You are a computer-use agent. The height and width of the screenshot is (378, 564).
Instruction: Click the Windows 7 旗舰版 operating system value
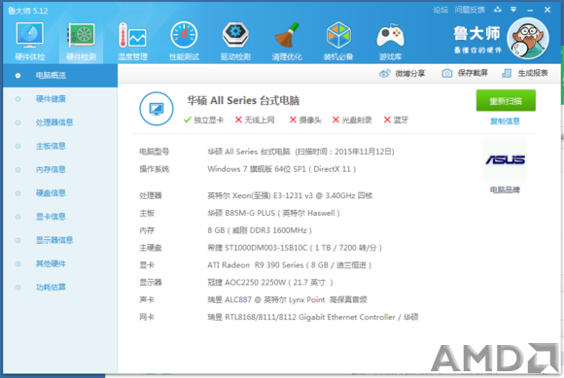pyautogui.click(x=282, y=169)
